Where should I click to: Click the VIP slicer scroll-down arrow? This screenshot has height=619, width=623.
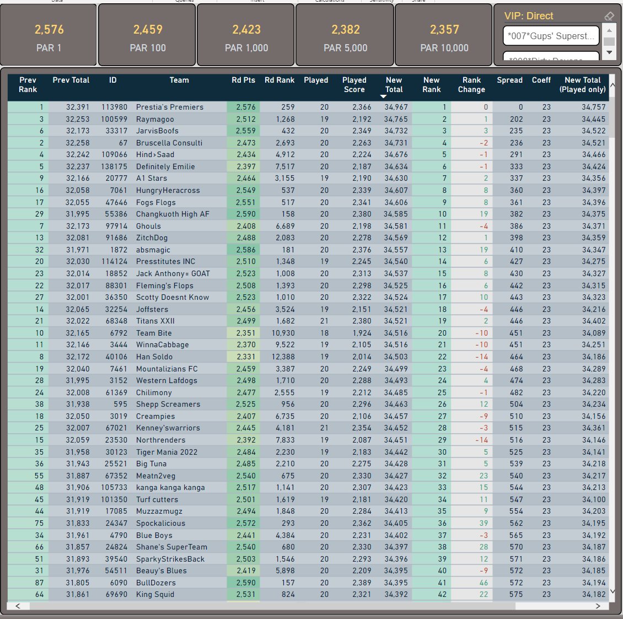tap(609, 52)
